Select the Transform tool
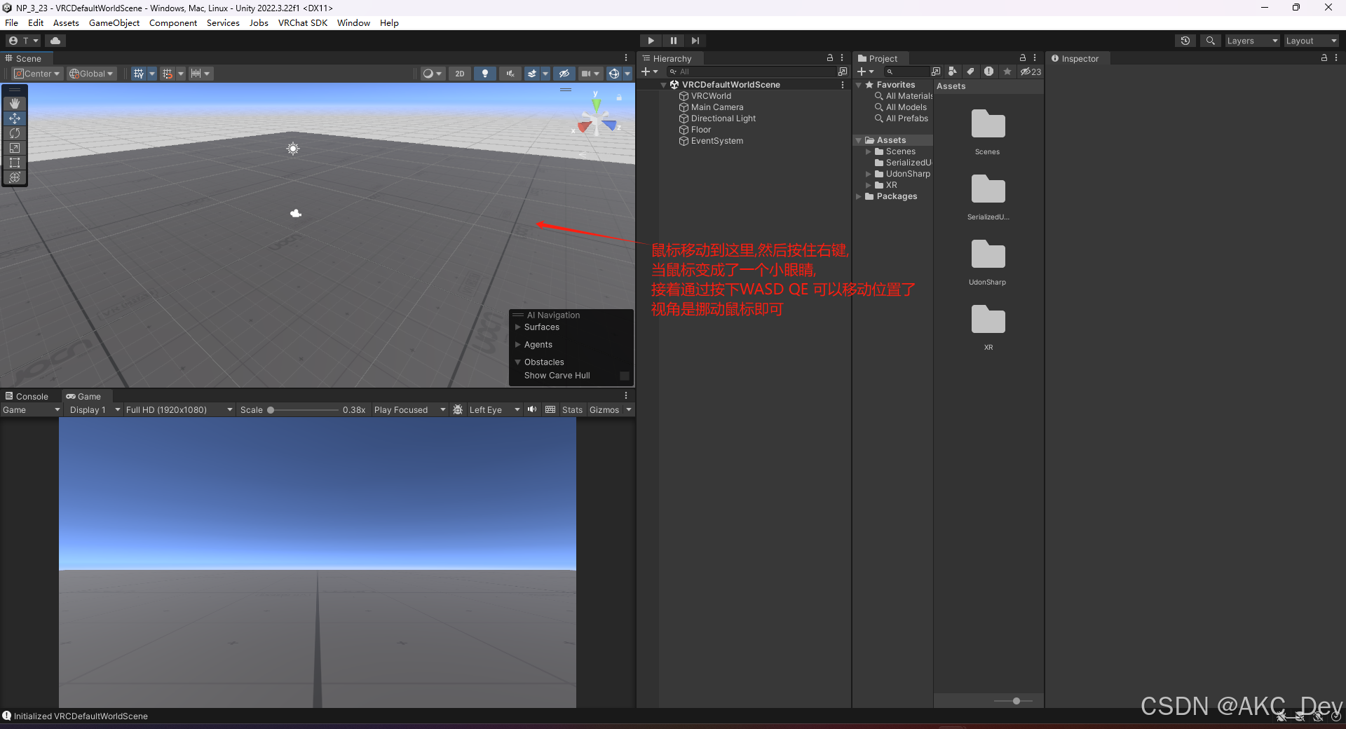Image resolution: width=1346 pixels, height=729 pixels. point(15,177)
